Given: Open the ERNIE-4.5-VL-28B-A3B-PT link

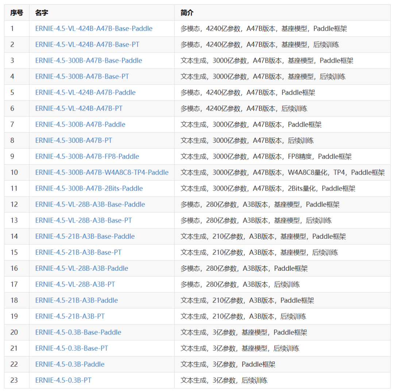Looking at the screenshot, I should 75,284.
